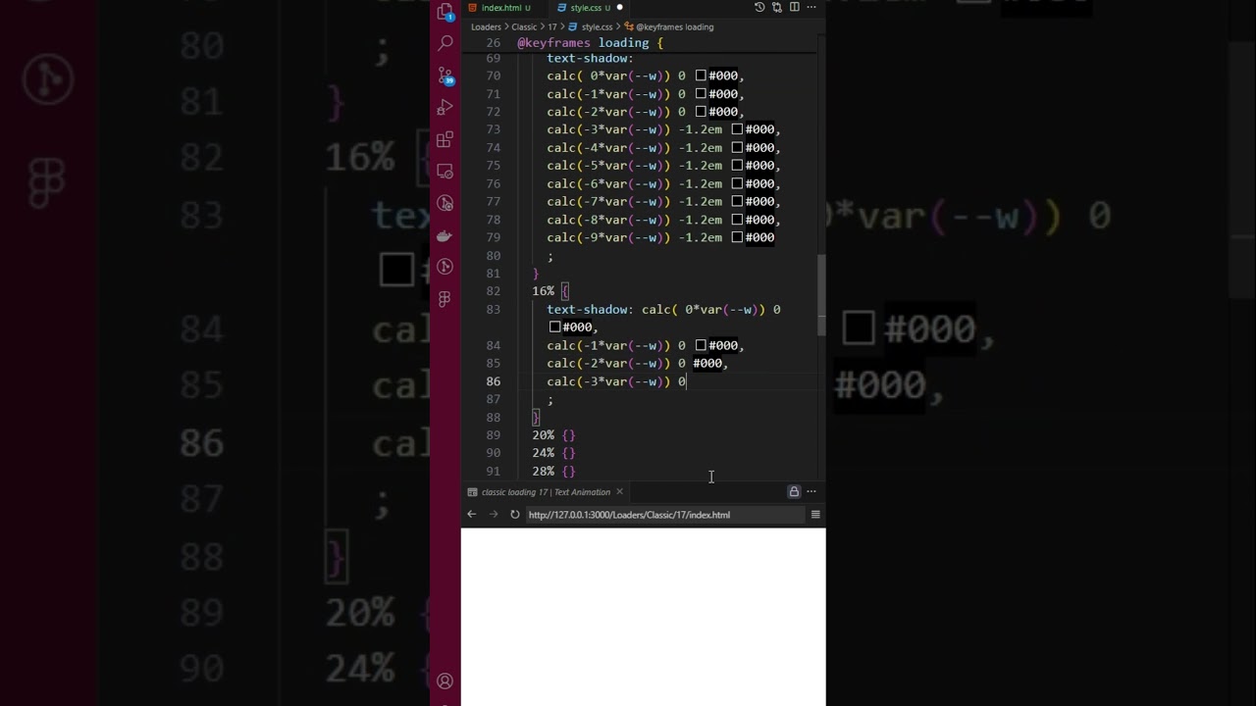
Task: Open the Explorer view in activity bar
Action: click(x=445, y=11)
